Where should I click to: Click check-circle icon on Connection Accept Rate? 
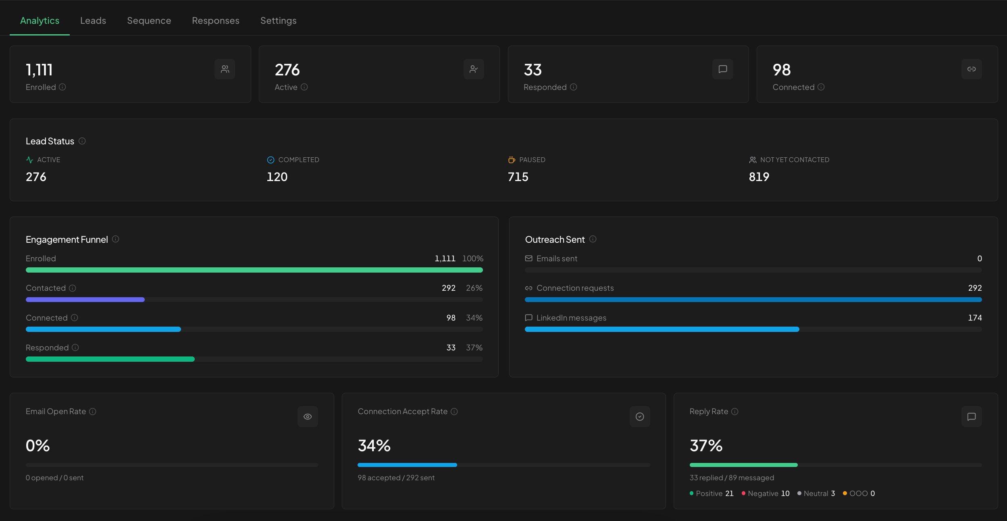point(640,417)
